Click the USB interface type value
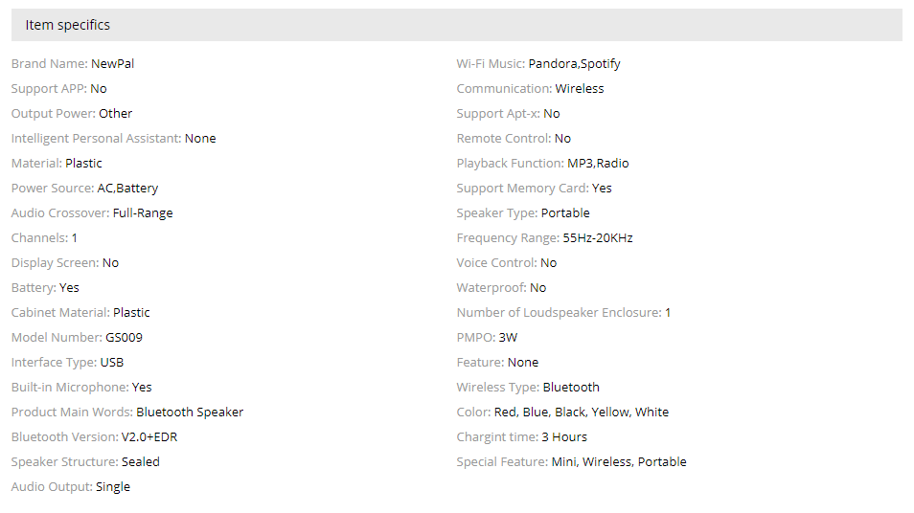Screen dimensions: 914x513 coord(112,362)
